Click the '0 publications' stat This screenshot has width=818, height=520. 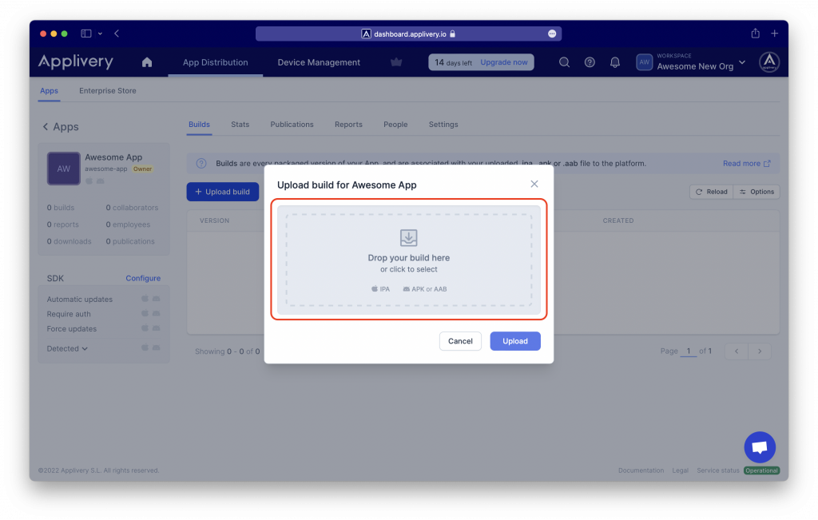pos(130,241)
